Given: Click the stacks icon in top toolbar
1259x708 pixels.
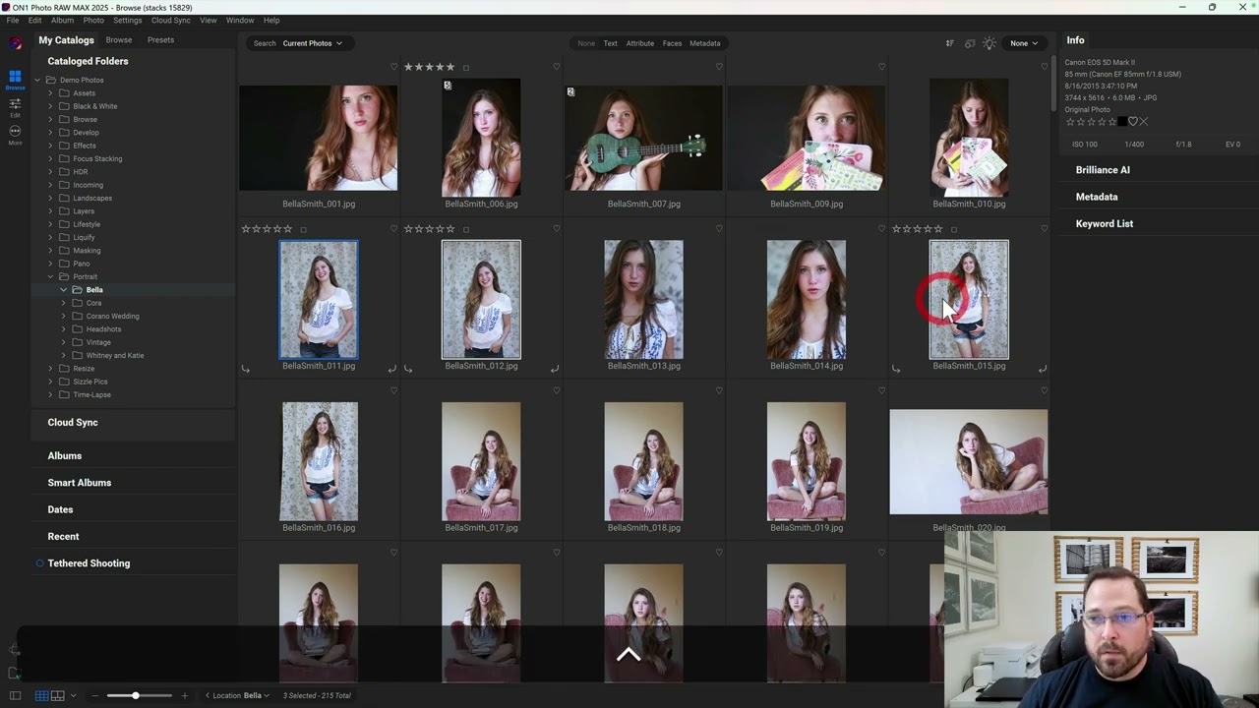Looking at the screenshot, I should 970,43.
